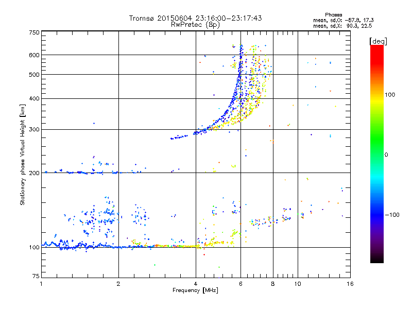This screenshot has height=309, width=412.
Task: Click the plot title 'Tromsø 20150604 23:16:00-23:17:43'
Action: click(195, 18)
